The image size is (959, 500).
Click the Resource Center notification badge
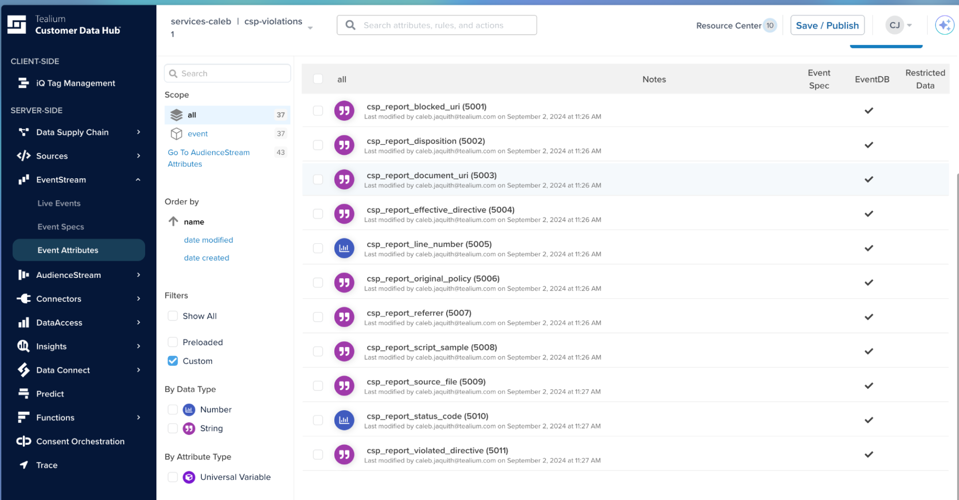[x=770, y=25]
